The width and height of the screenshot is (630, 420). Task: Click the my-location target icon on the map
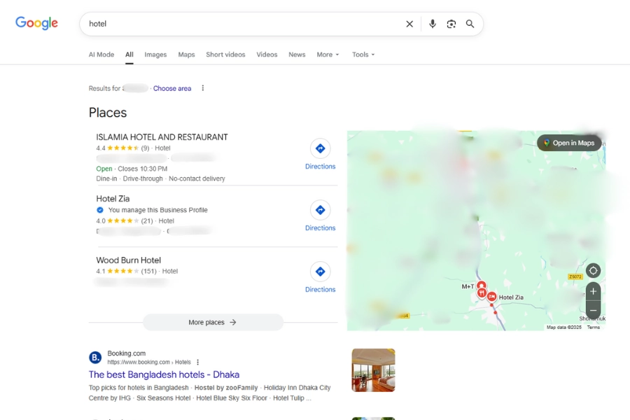click(593, 270)
